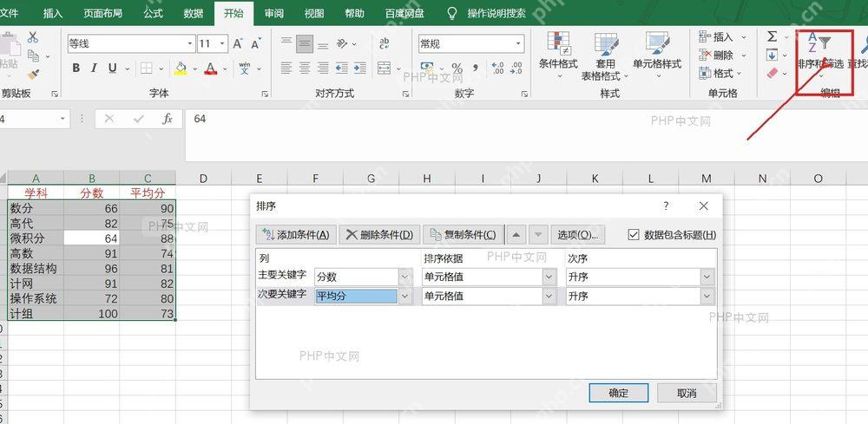Image resolution: width=868 pixels, height=424 pixels.
Task: Click the insert function fx icon
Action: (x=168, y=119)
